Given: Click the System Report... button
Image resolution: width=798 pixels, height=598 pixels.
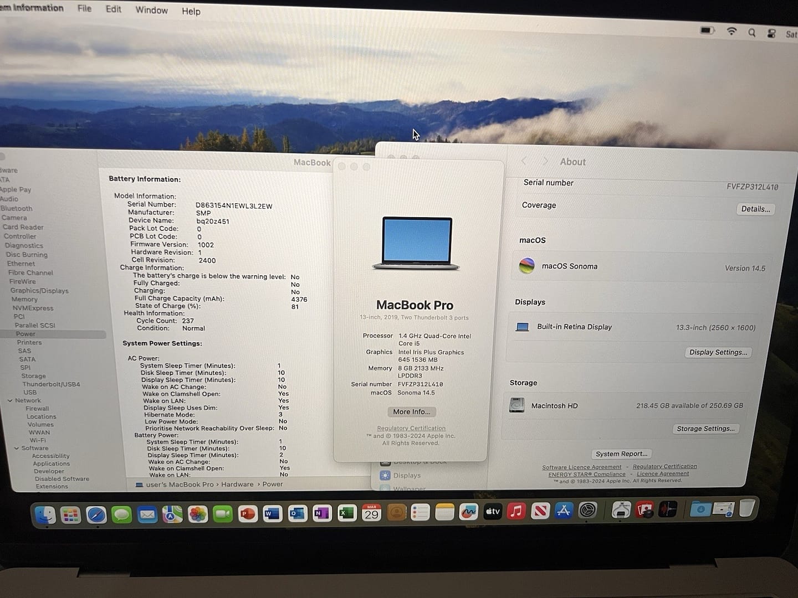Looking at the screenshot, I should pyautogui.click(x=621, y=453).
